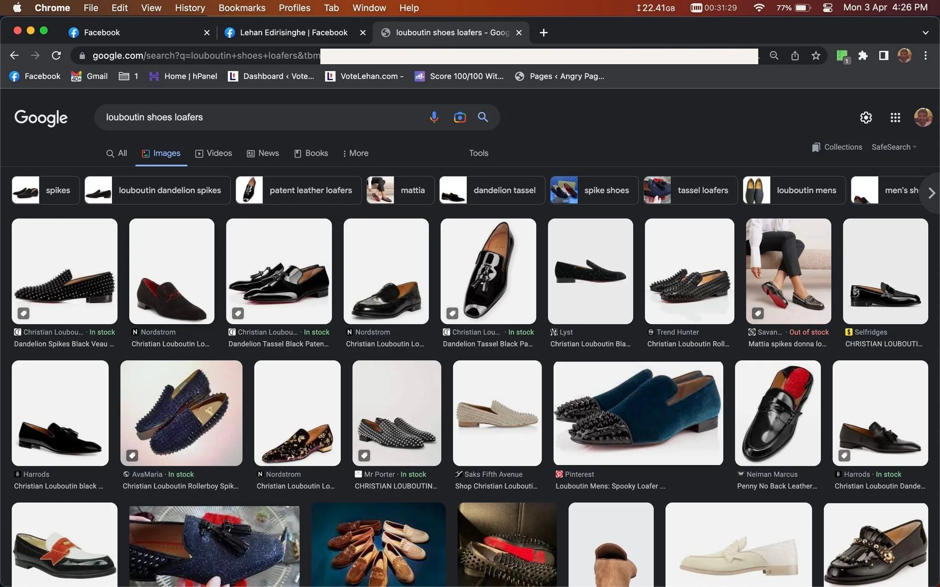The image size is (940, 587).
Task: Switch to the All results tab
Action: click(x=117, y=153)
